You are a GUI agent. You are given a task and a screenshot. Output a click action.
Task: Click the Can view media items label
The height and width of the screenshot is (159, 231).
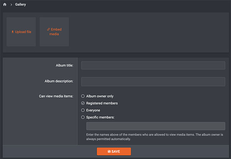point(56,96)
